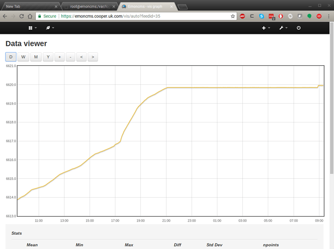
Task: Click the 6613.0 y-axis label
Action: [x=11, y=216]
